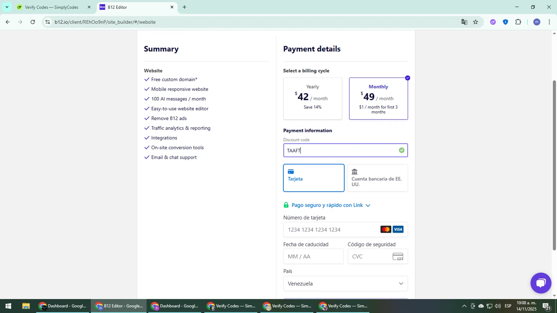This screenshot has width=557, height=313.
Task: Click the Tarjeta card icon
Action: tap(291, 172)
